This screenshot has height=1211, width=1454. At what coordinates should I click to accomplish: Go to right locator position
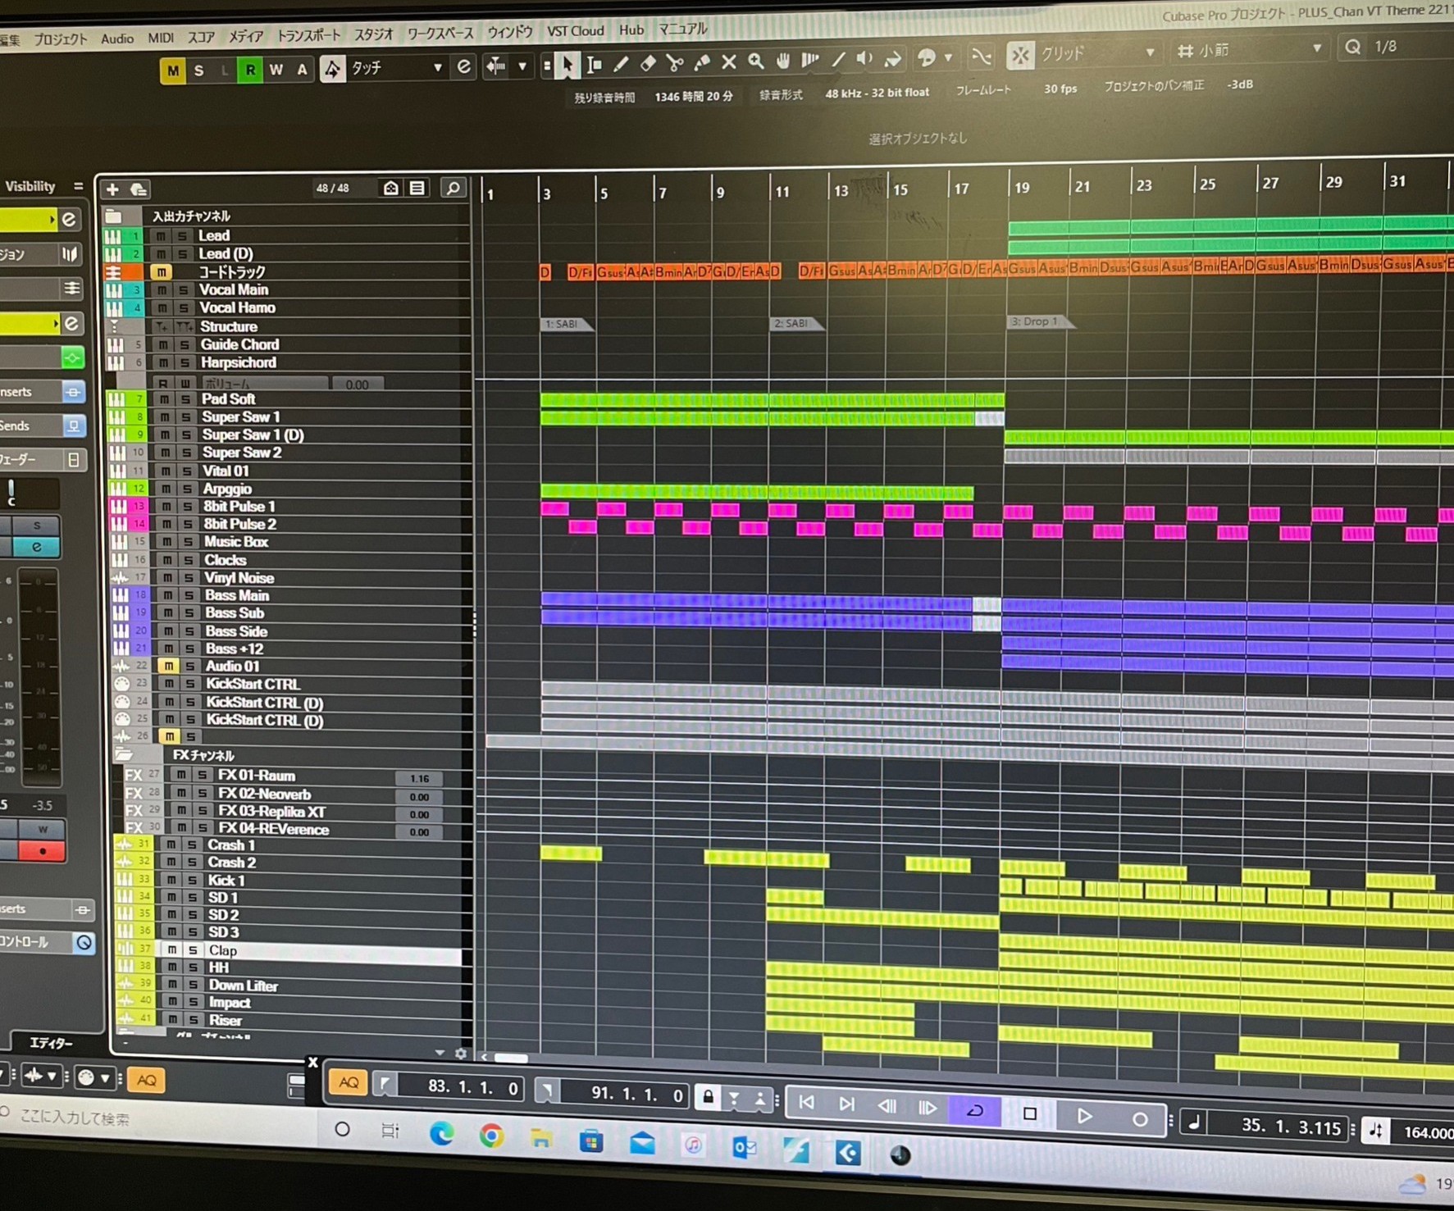546,1090
